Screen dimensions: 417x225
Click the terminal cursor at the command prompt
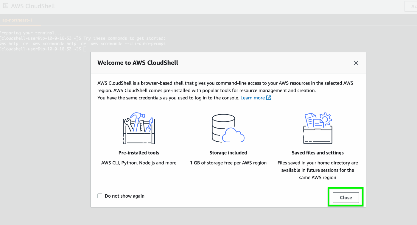coord(85,49)
